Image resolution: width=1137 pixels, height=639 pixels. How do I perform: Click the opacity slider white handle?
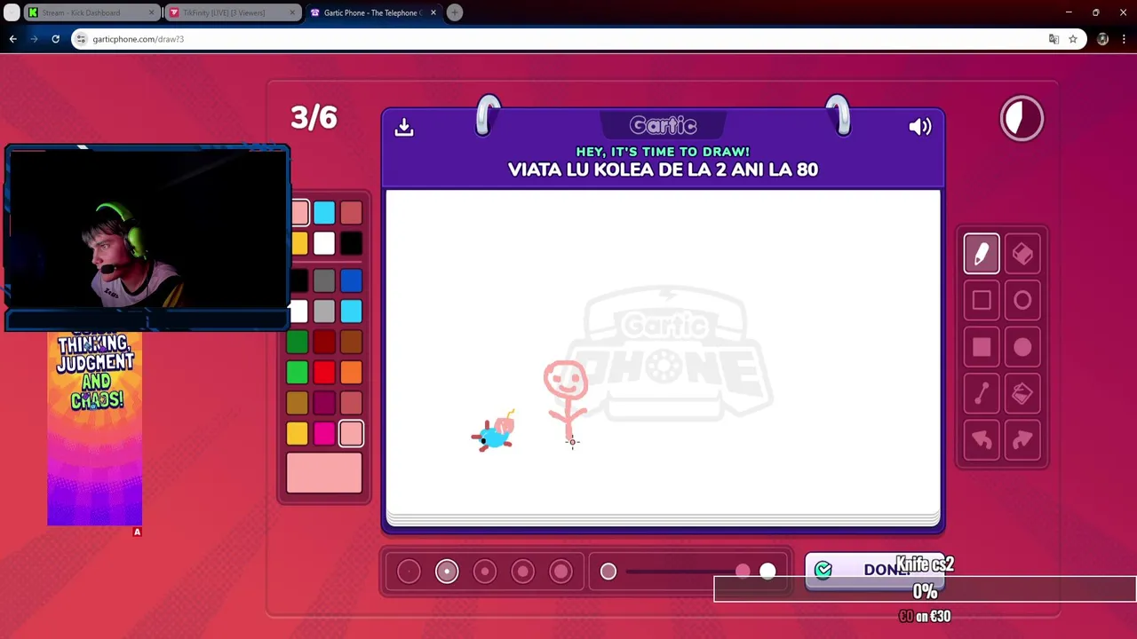[767, 572]
